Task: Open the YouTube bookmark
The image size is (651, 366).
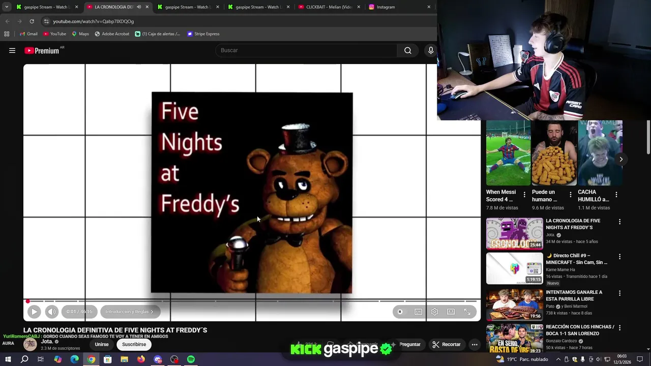Action: point(54,34)
